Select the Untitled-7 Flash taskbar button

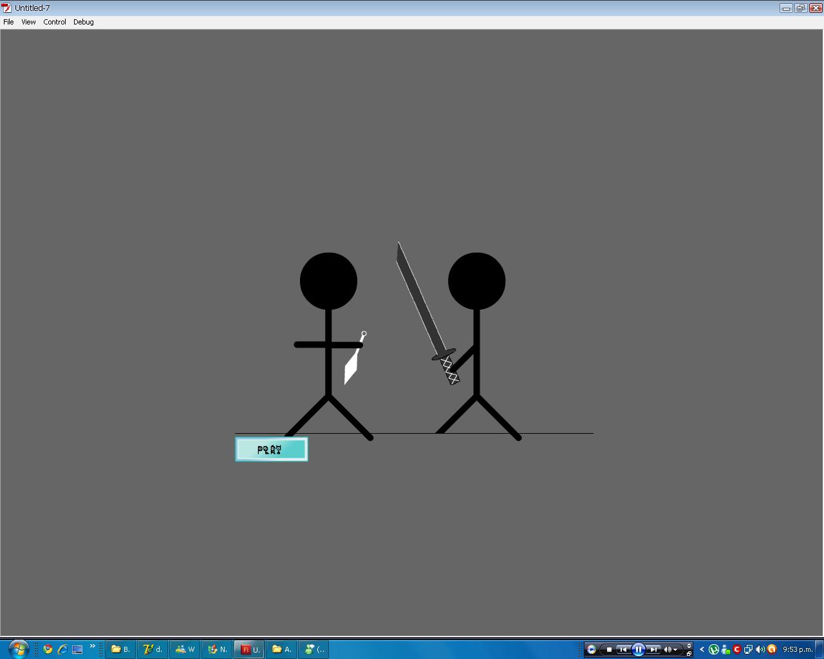(x=249, y=649)
